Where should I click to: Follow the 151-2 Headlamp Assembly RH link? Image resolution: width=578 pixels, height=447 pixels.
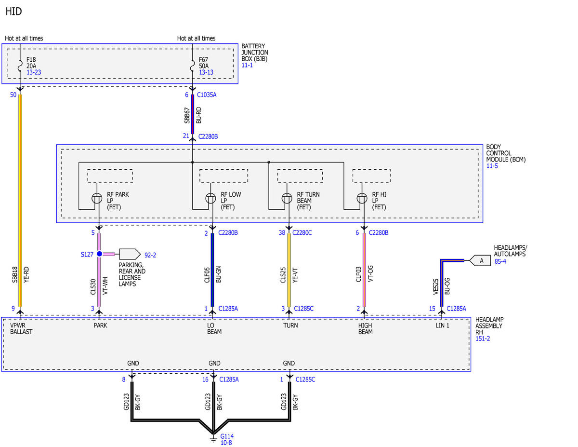[x=483, y=339]
